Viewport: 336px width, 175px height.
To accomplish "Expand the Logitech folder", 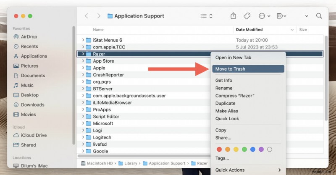I will [83, 137].
